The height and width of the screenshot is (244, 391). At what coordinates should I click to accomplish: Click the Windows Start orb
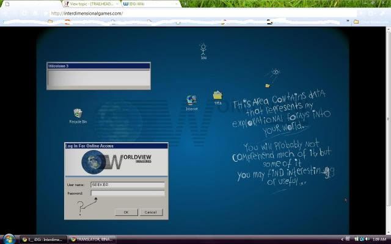point(7,239)
